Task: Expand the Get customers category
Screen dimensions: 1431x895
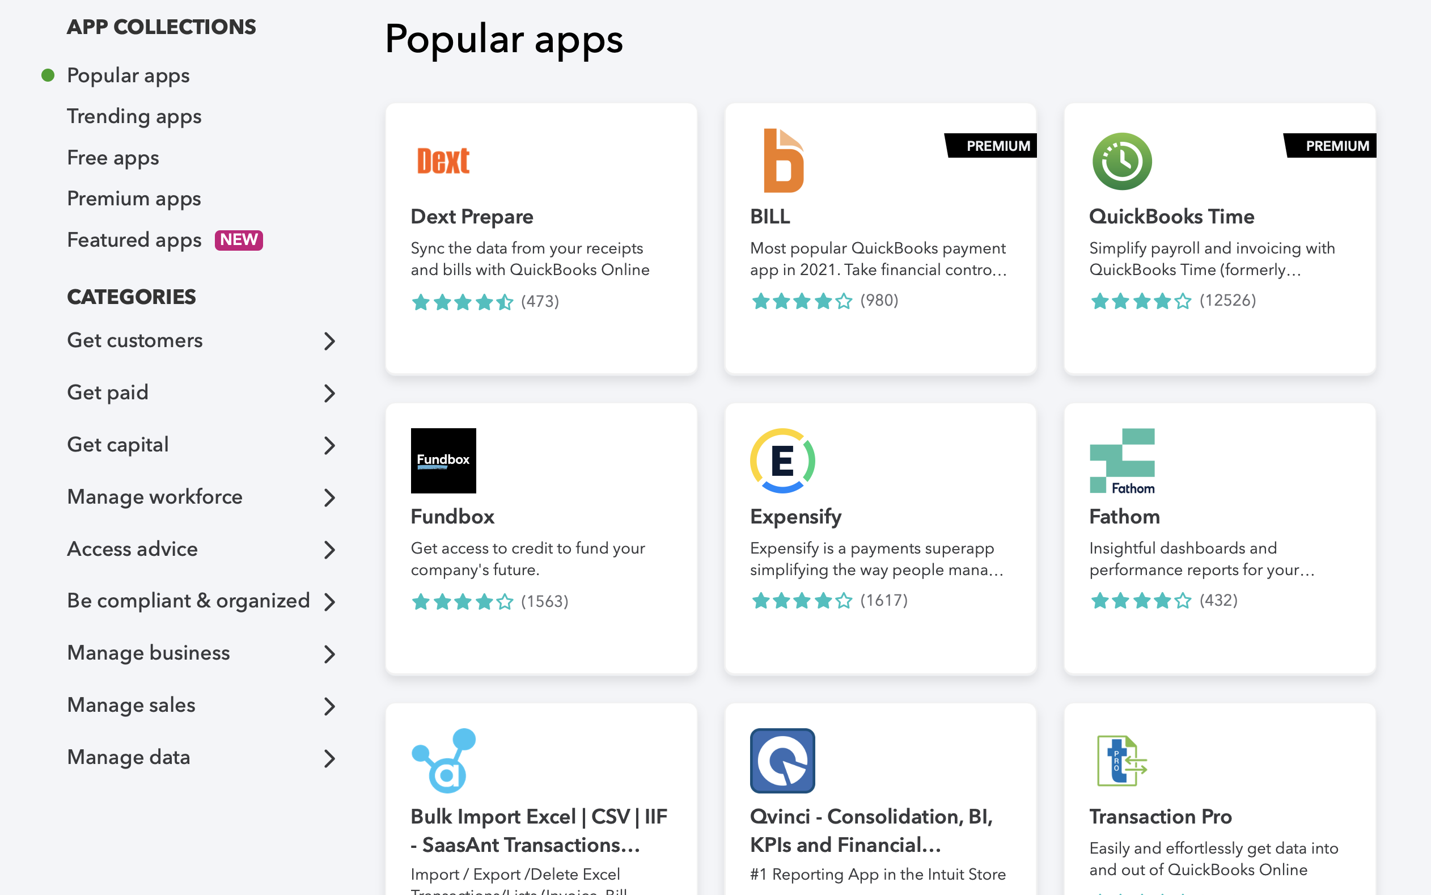Action: [329, 341]
